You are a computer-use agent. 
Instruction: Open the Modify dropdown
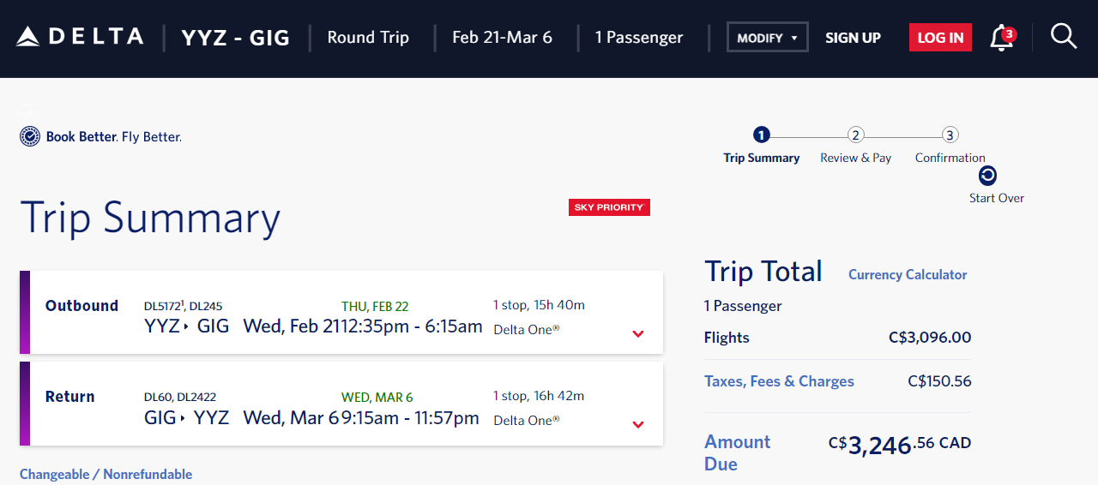coord(768,38)
